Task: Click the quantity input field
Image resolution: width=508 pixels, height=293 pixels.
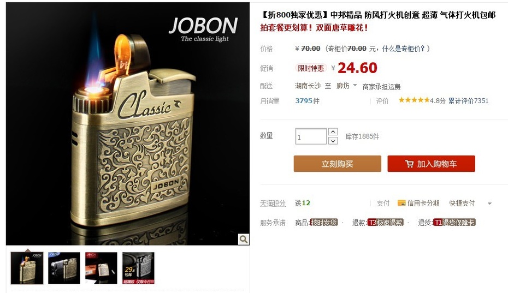Action: [311, 136]
